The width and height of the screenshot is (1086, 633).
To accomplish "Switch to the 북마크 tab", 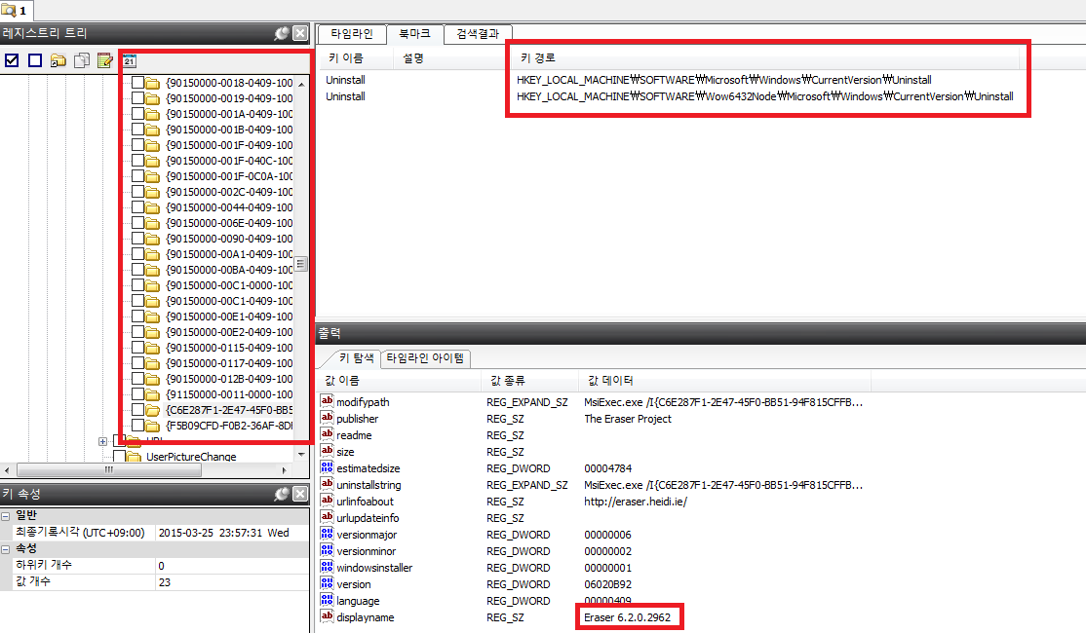I will tap(414, 33).
